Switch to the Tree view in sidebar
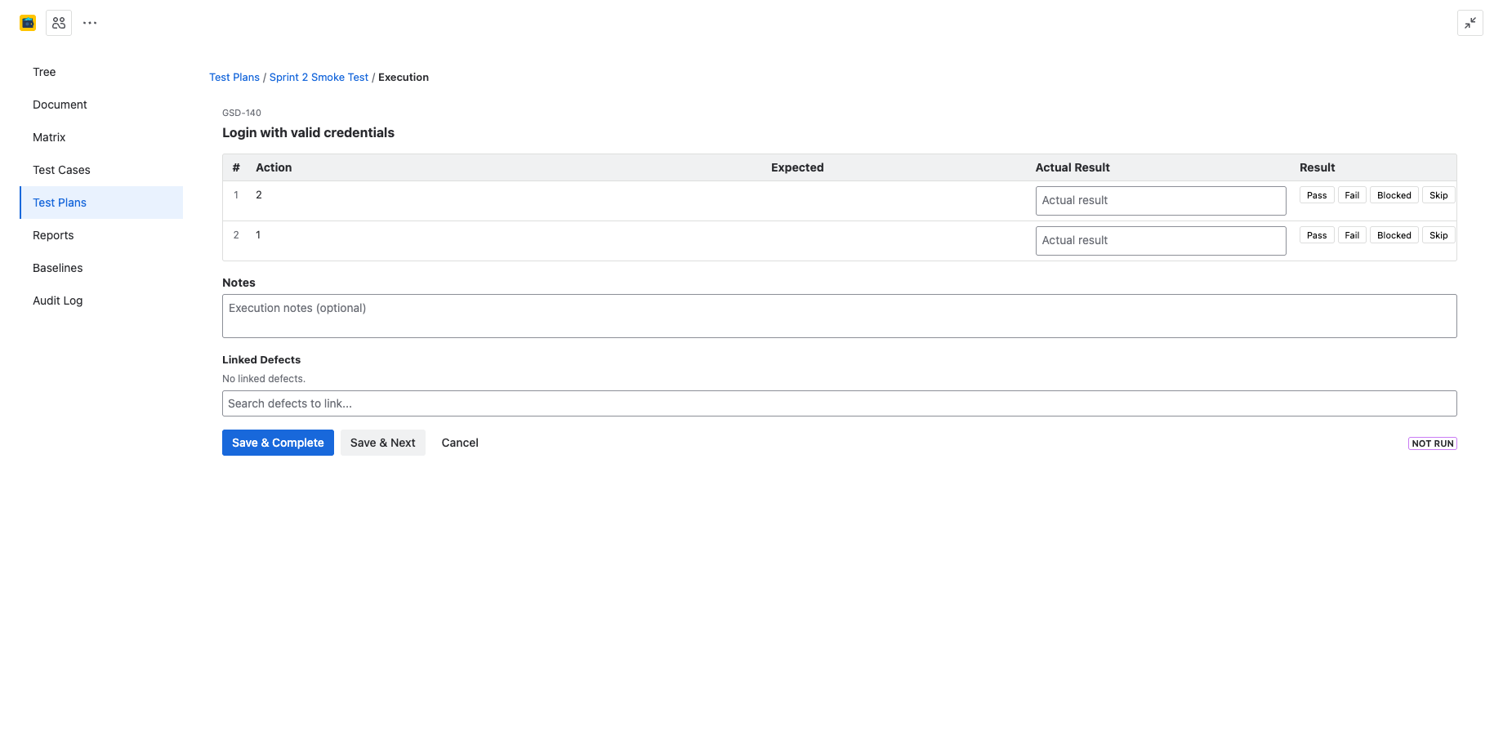Image resolution: width=1503 pixels, height=735 pixels. pyautogui.click(x=44, y=72)
